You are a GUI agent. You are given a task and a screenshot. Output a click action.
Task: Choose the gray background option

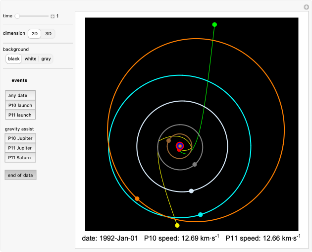pos(46,59)
